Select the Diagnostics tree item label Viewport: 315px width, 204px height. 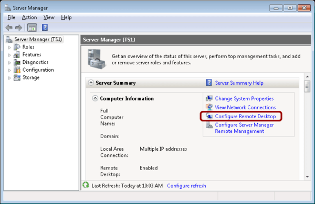(x=35, y=62)
